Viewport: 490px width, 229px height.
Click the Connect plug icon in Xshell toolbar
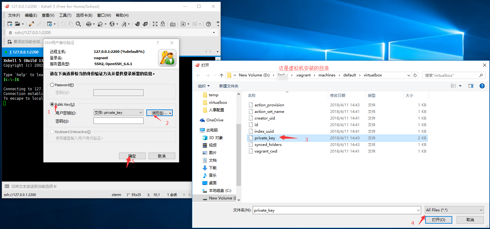pos(31,24)
